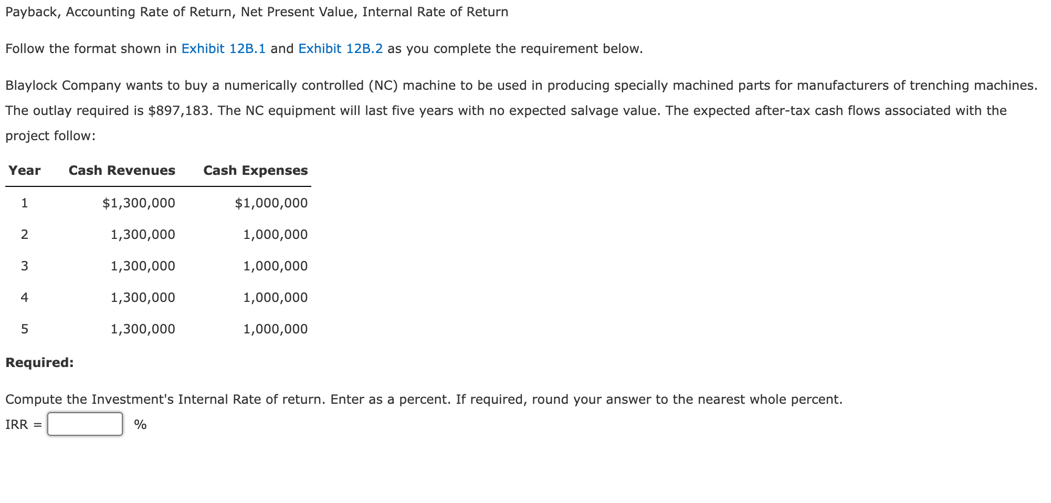Screen dimensions: 1051x503
Task: Click the problem title at the top
Action: click(257, 12)
